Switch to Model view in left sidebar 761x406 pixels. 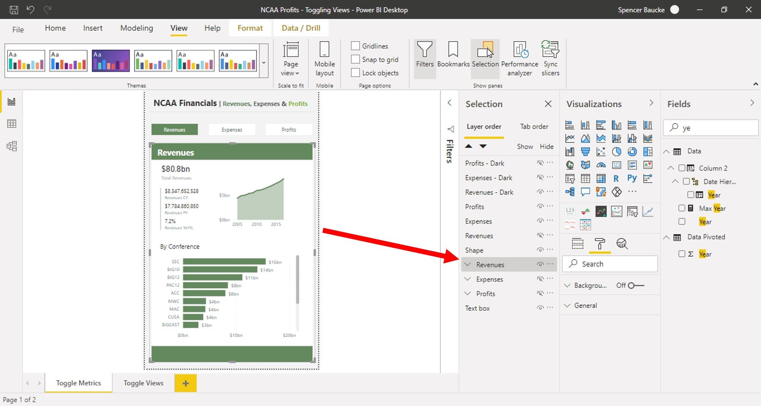[12, 146]
